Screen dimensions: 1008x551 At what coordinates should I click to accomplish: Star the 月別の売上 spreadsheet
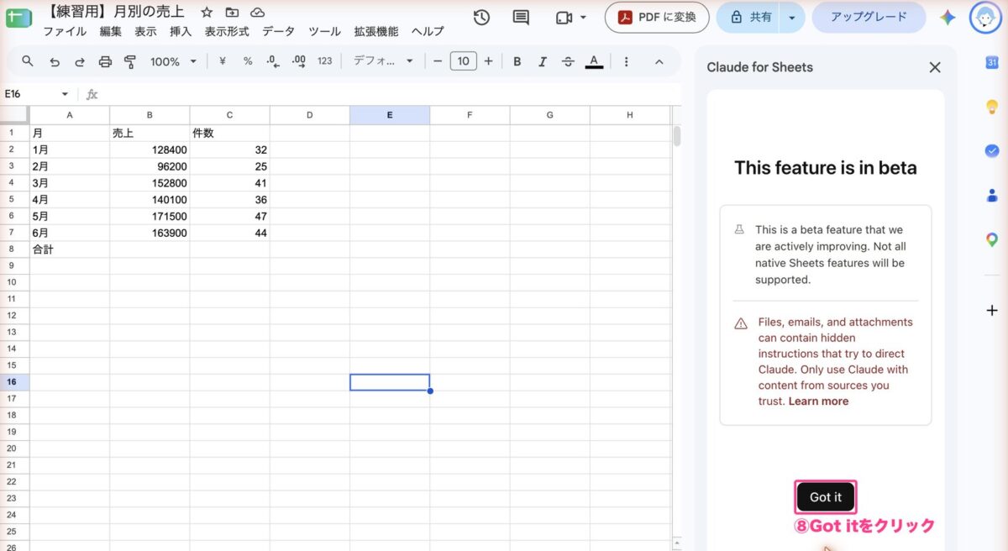pos(207,13)
